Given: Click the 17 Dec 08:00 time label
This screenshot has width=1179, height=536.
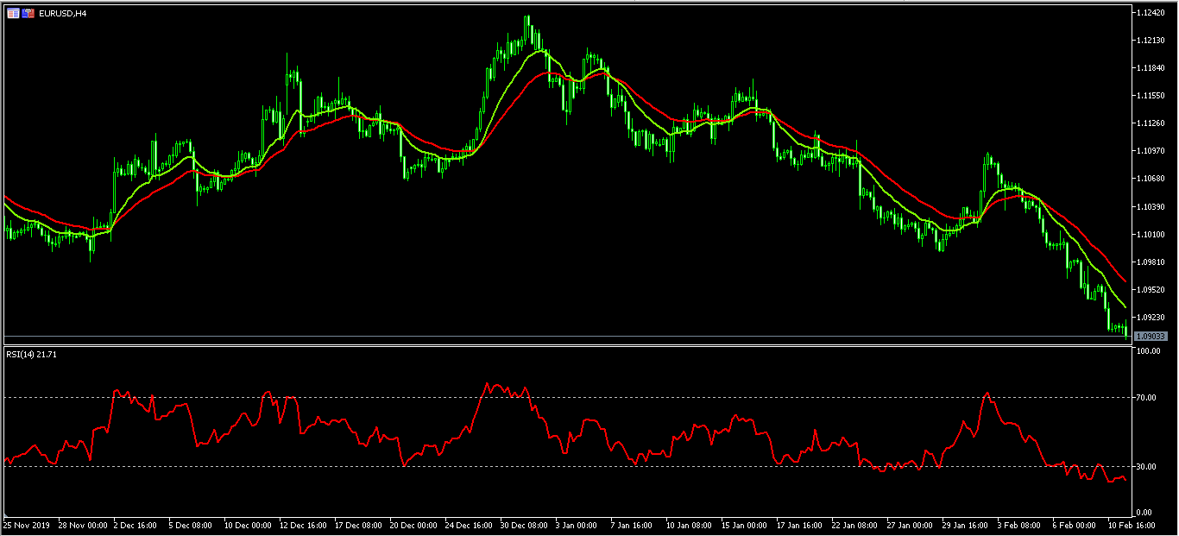Looking at the screenshot, I should 359,524.
